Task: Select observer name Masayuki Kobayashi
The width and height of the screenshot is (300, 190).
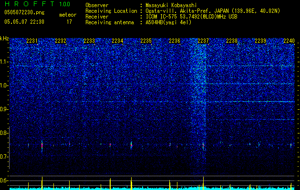Action: coord(171,5)
